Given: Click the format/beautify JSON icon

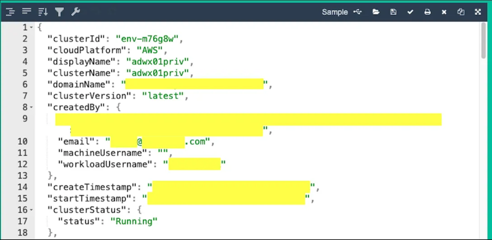Looking at the screenshot, I should 11,12.
